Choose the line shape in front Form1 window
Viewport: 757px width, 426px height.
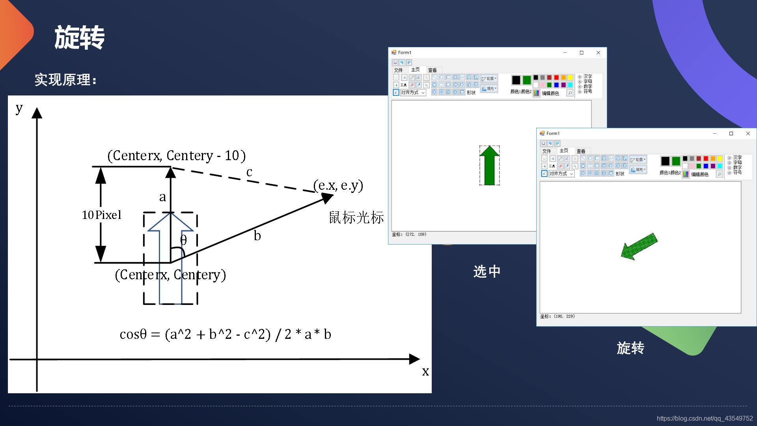click(583, 159)
